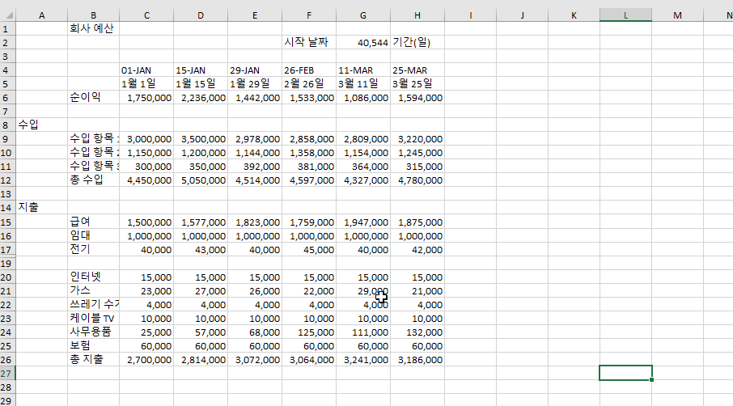Image resolution: width=733 pixels, height=406 pixels.
Task: Select office supplies value 132,000
Action: pos(417,332)
